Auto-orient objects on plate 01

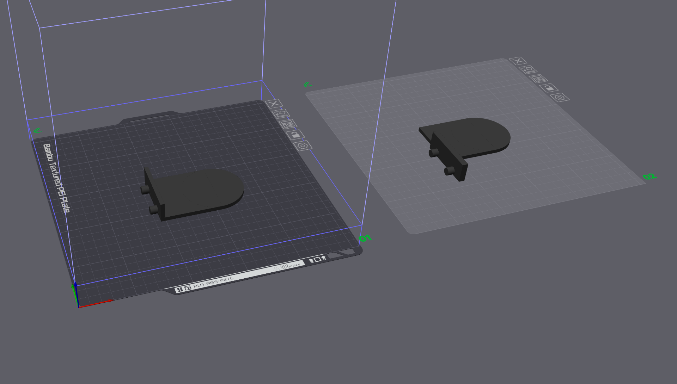point(281,114)
